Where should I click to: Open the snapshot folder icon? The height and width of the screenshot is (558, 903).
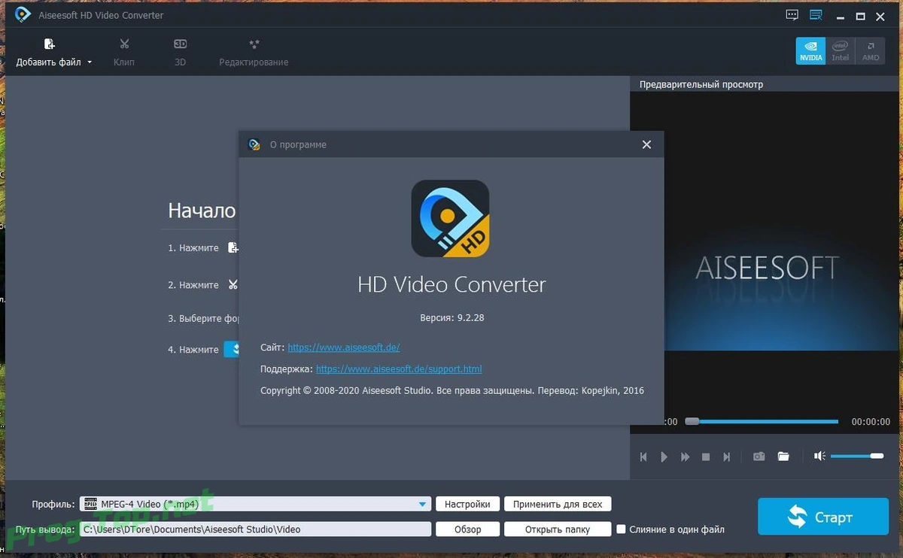783,456
